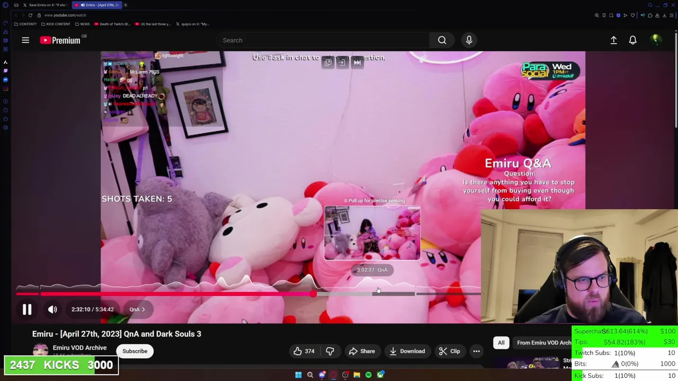The height and width of the screenshot is (381, 678).
Task: Pause the video
Action: coord(27,310)
